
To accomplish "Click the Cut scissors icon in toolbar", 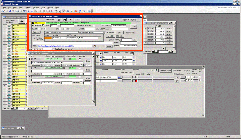I will (x=29, y=11).
